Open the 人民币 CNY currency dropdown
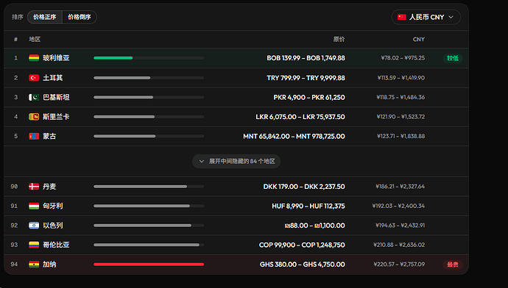The image size is (508, 288). (426, 17)
